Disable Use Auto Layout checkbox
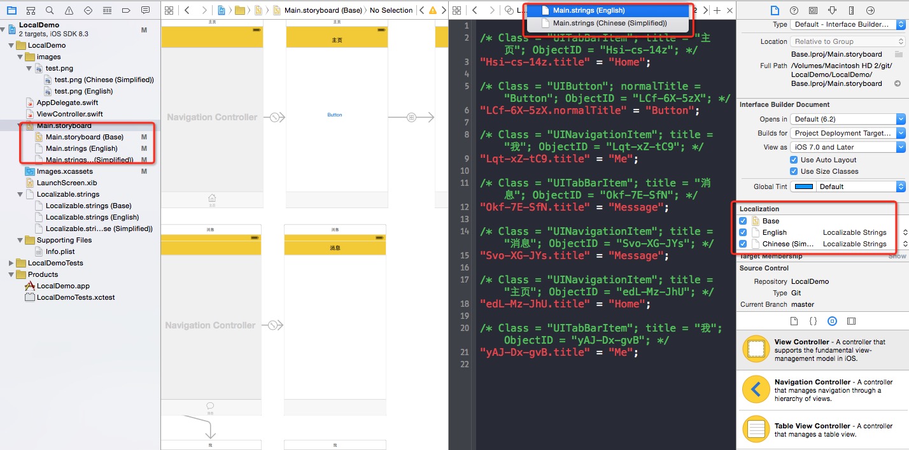The image size is (909, 450). click(794, 160)
